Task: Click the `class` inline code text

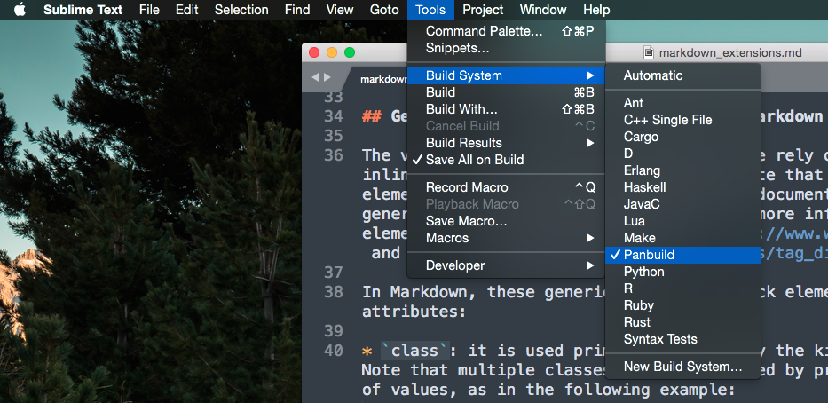Action: pyautogui.click(x=414, y=351)
